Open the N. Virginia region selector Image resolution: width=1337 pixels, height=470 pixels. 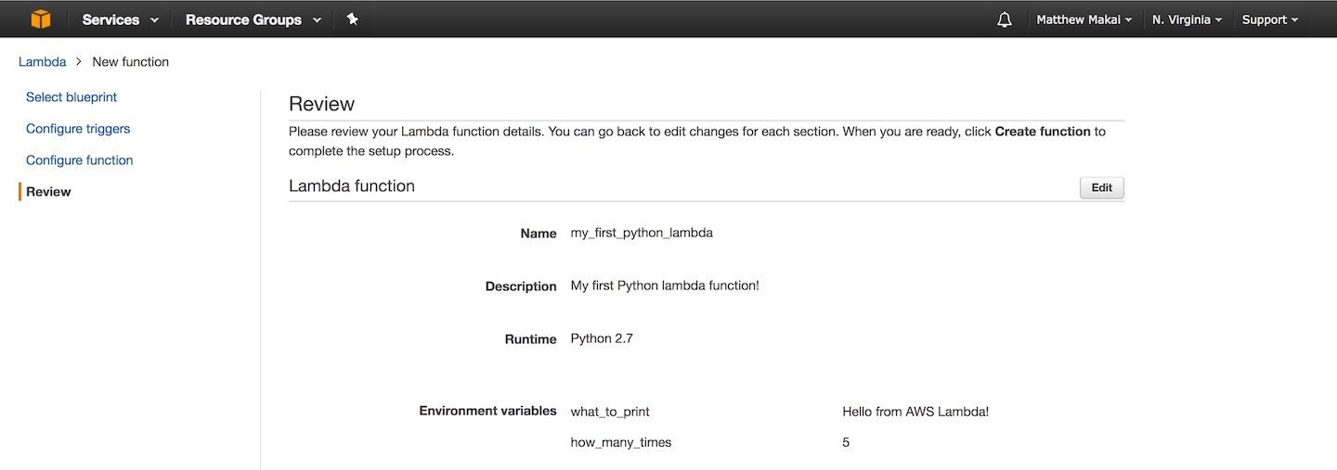pos(1187,19)
